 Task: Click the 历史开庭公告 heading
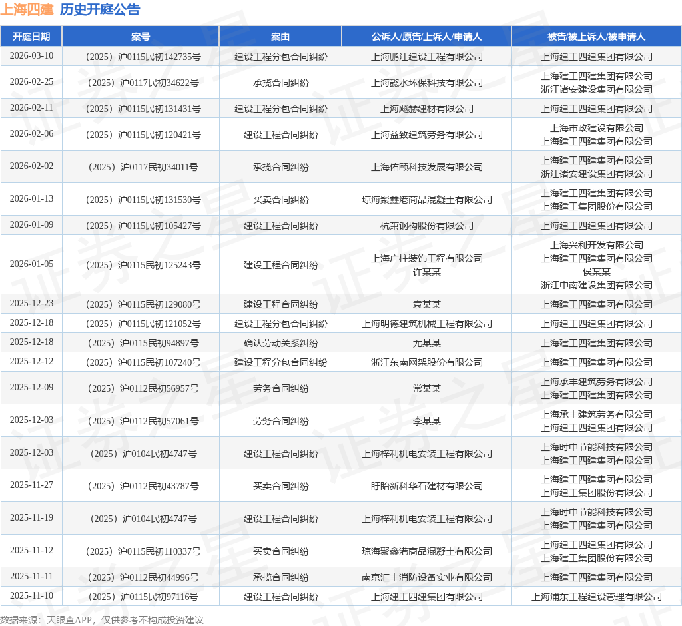[100, 9]
